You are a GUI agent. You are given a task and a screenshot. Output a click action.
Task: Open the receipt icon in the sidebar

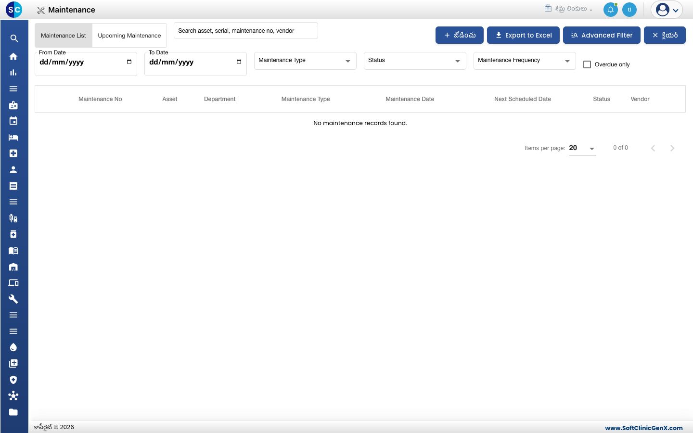[x=13, y=186]
